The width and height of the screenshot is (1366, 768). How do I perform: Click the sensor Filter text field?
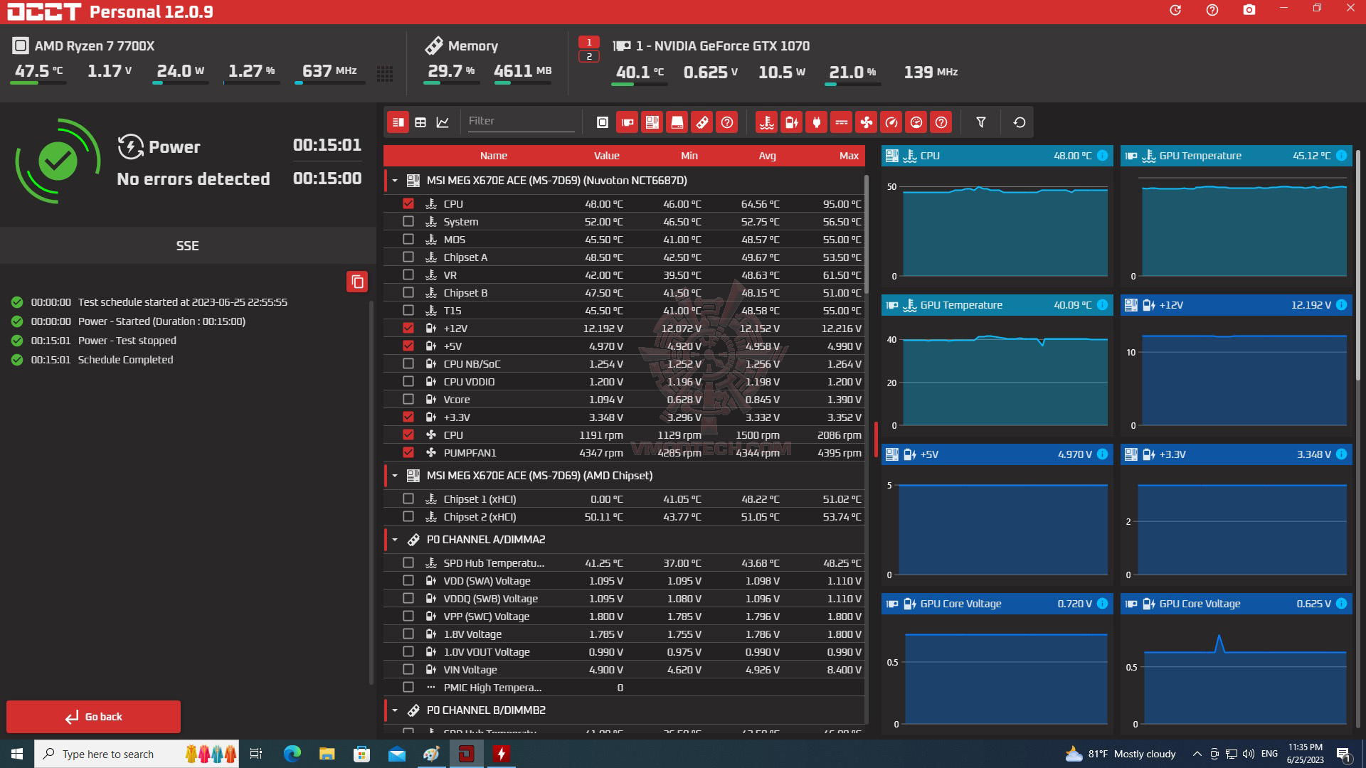(x=519, y=121)
